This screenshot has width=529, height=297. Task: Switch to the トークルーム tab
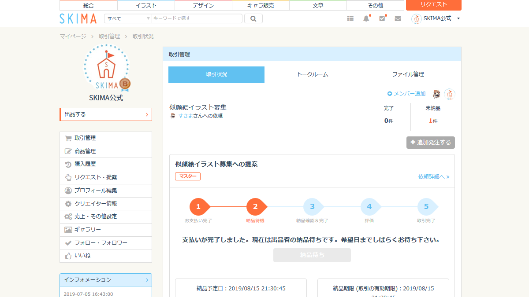313,74
